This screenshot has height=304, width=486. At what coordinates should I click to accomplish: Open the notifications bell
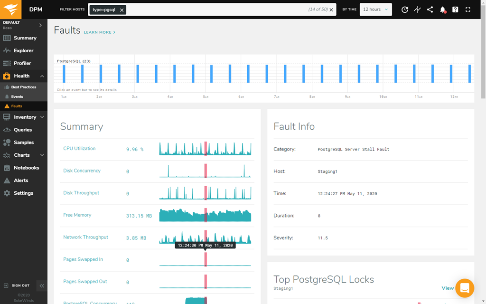click(443, 9)
